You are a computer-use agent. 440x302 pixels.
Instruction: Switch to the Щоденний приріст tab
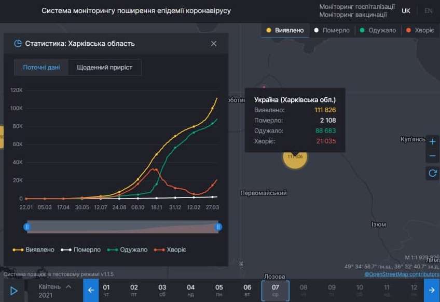click(105, 67)
